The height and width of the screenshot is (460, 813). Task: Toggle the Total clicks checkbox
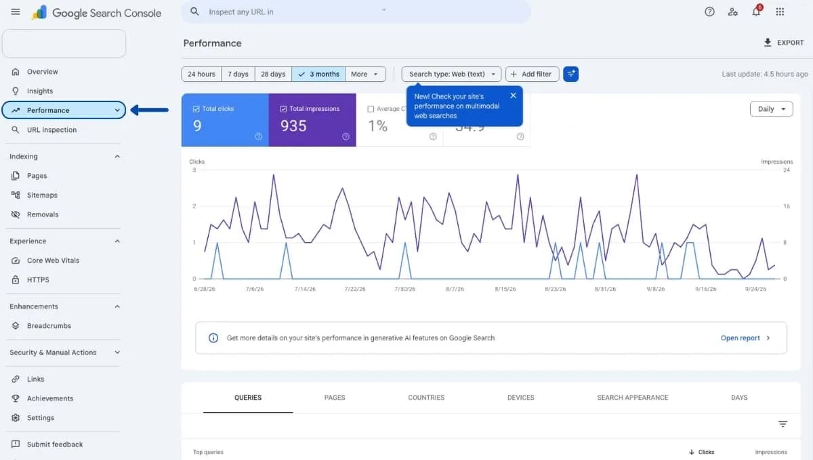pos(196,108)
